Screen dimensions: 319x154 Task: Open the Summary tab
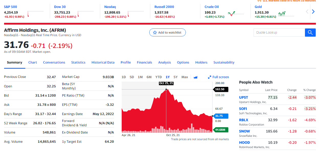click(x=15, y=62)
